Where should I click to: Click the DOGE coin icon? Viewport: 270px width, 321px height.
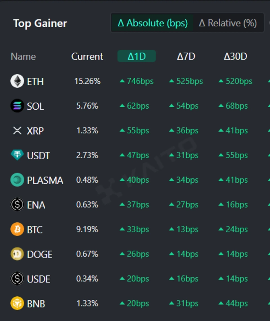pos(17,254)
